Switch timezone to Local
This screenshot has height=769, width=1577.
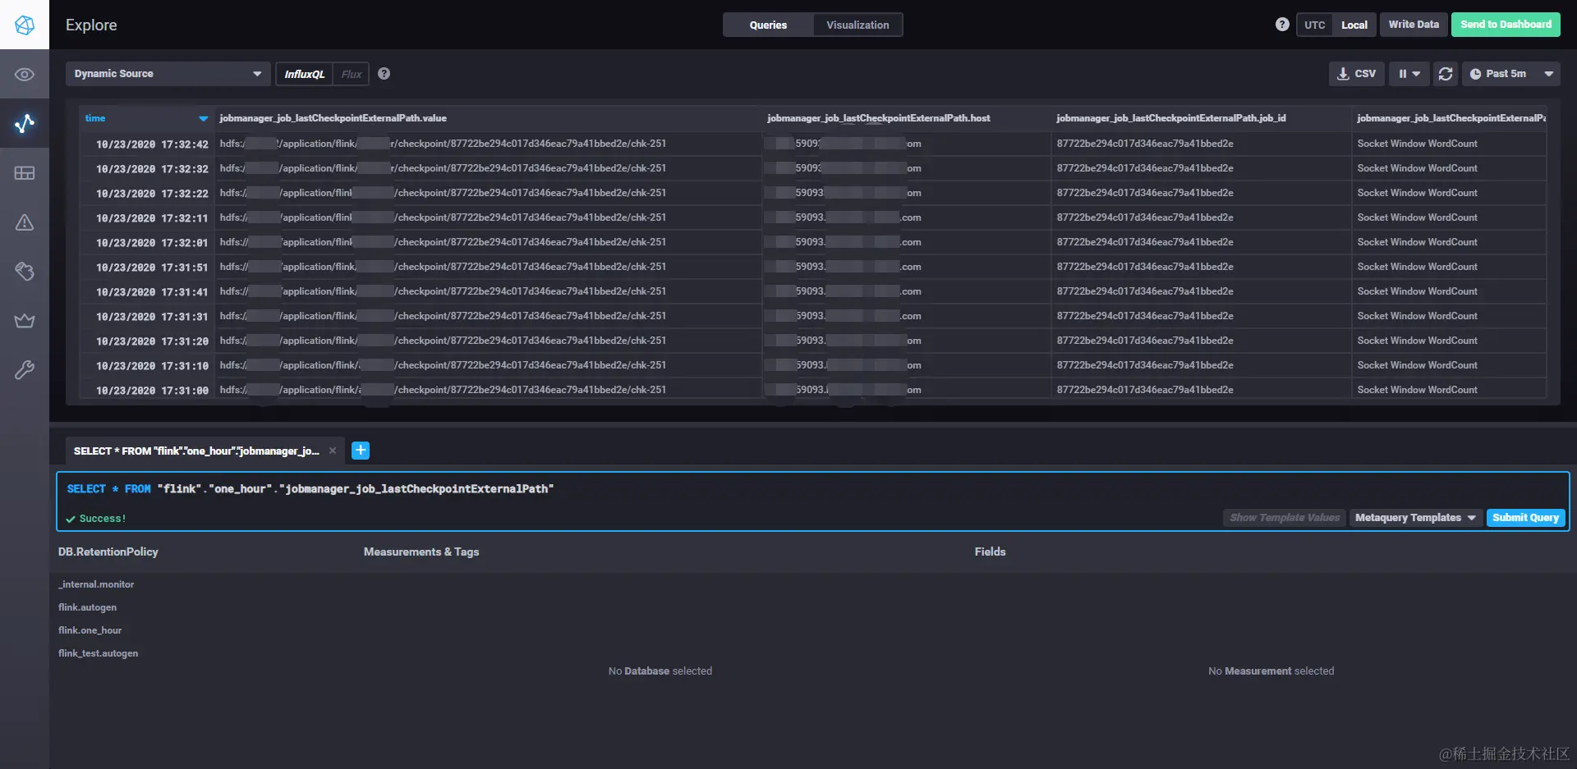click(1354, 25)
